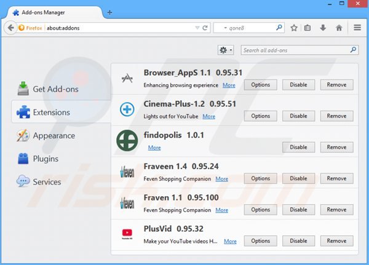Select the Add-ons Manager tab
This screenshot has width=369, height=265.
pos(55,12)
